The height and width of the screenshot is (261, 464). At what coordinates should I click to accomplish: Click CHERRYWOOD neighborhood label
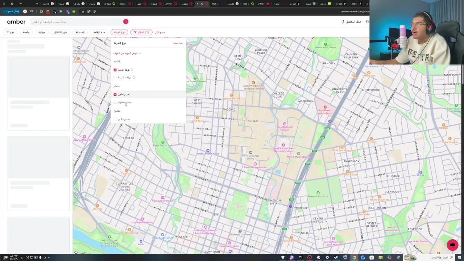pyautogui.click(x=370, y=90)
